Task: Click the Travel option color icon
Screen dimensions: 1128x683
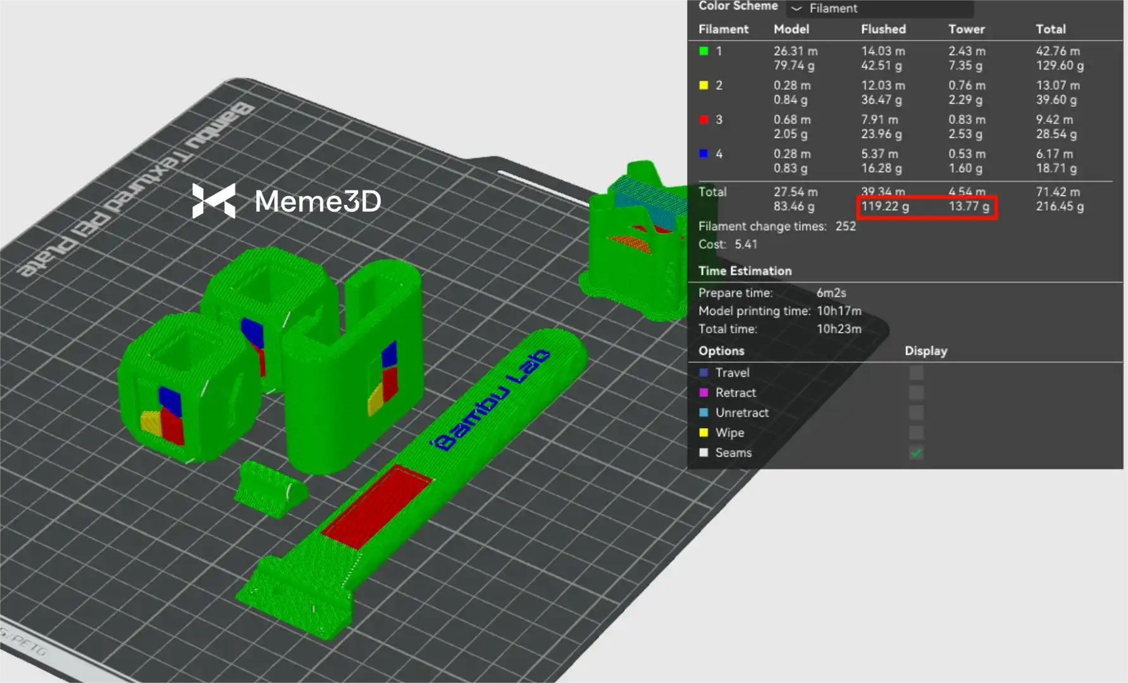Action: coord(703,373)
